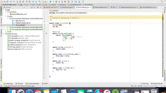Select settings.gradle file
The image size is (166, 93).
tap(20, 47)
